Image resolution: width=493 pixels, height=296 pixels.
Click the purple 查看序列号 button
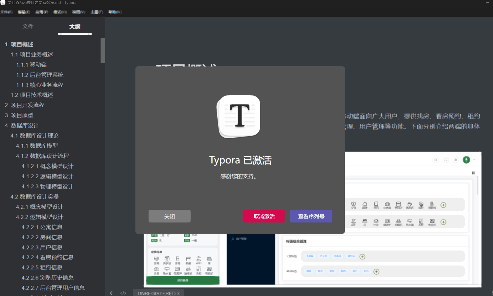tap(311, 216)
